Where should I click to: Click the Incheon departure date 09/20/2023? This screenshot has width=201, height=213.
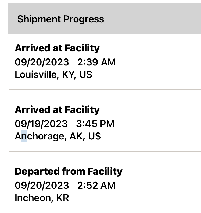point(42,186)
